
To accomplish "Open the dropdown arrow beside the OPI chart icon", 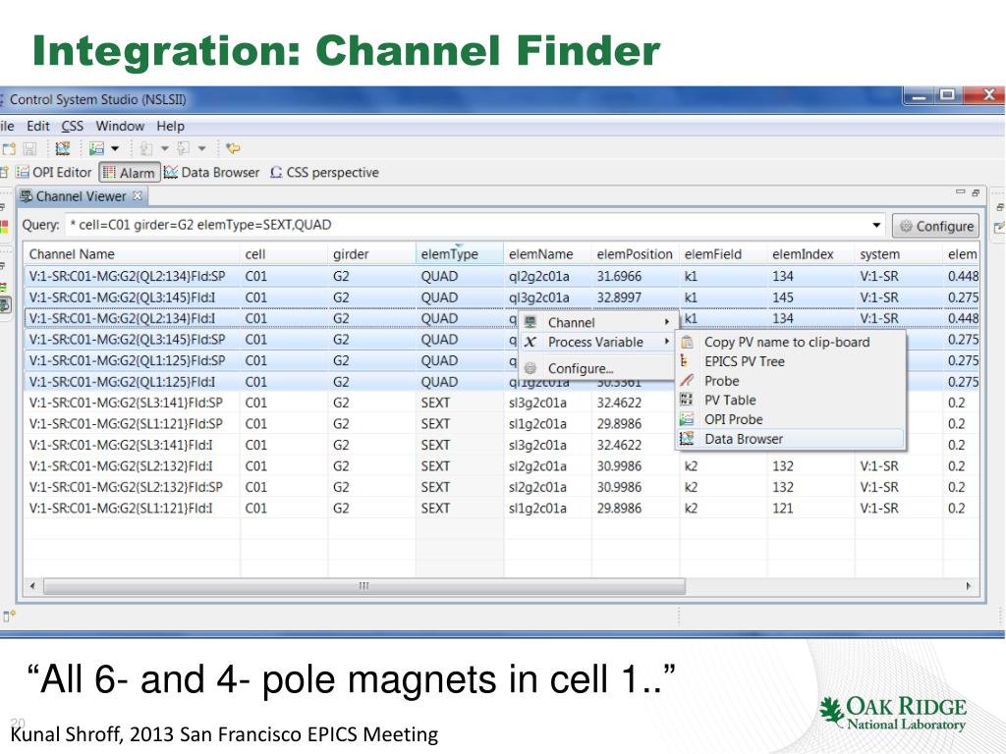I will [x=115, y=149].
